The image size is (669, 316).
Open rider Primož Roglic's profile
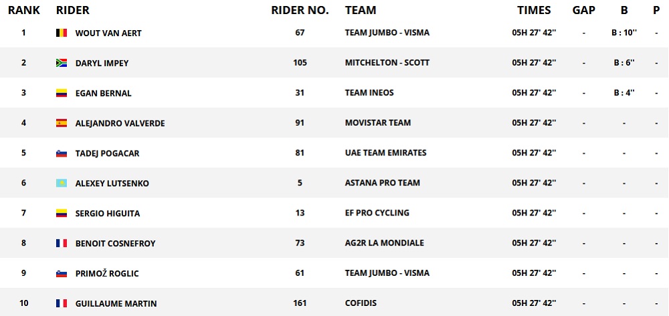107,273
